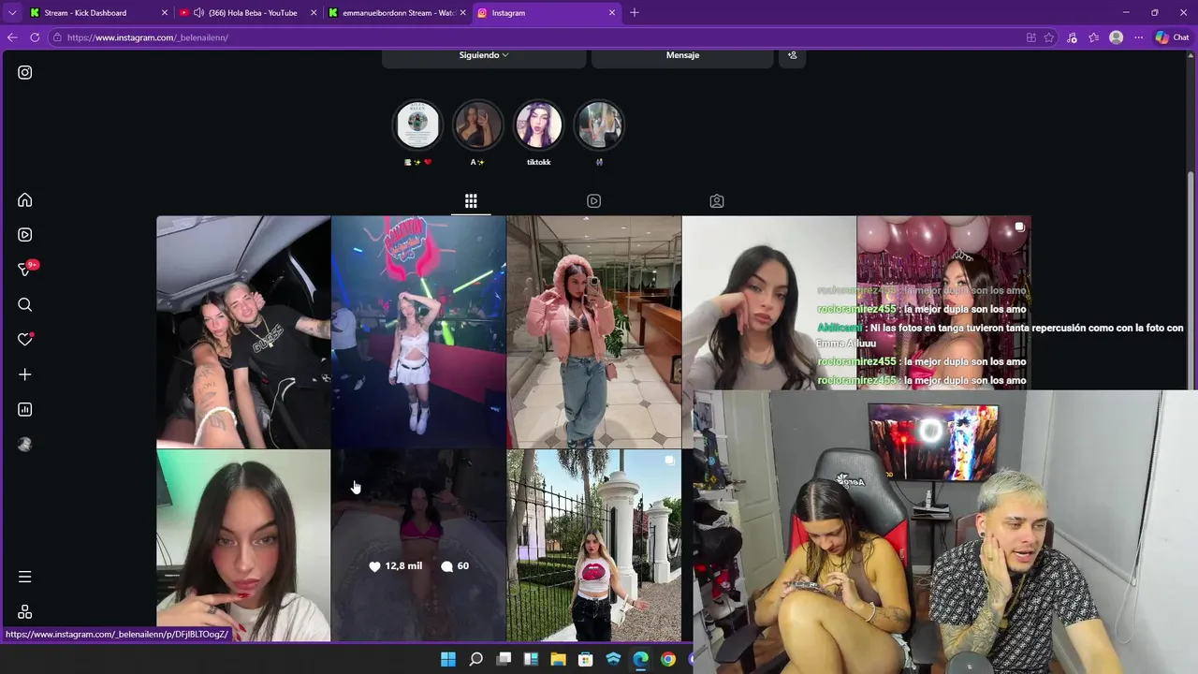Screen dimensions: 1198x674
Task: Open the outdoor gate photo post
Action: point(594,546)
